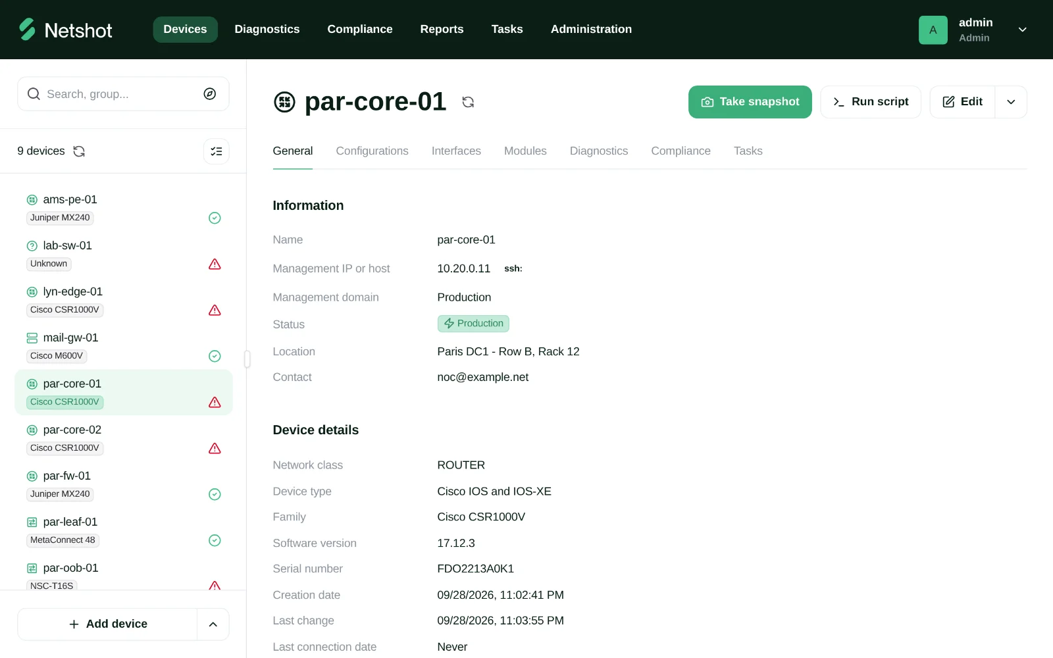1053x658 pixels.
Task: Click Cisco M600V tag
Action: point(57,356)
